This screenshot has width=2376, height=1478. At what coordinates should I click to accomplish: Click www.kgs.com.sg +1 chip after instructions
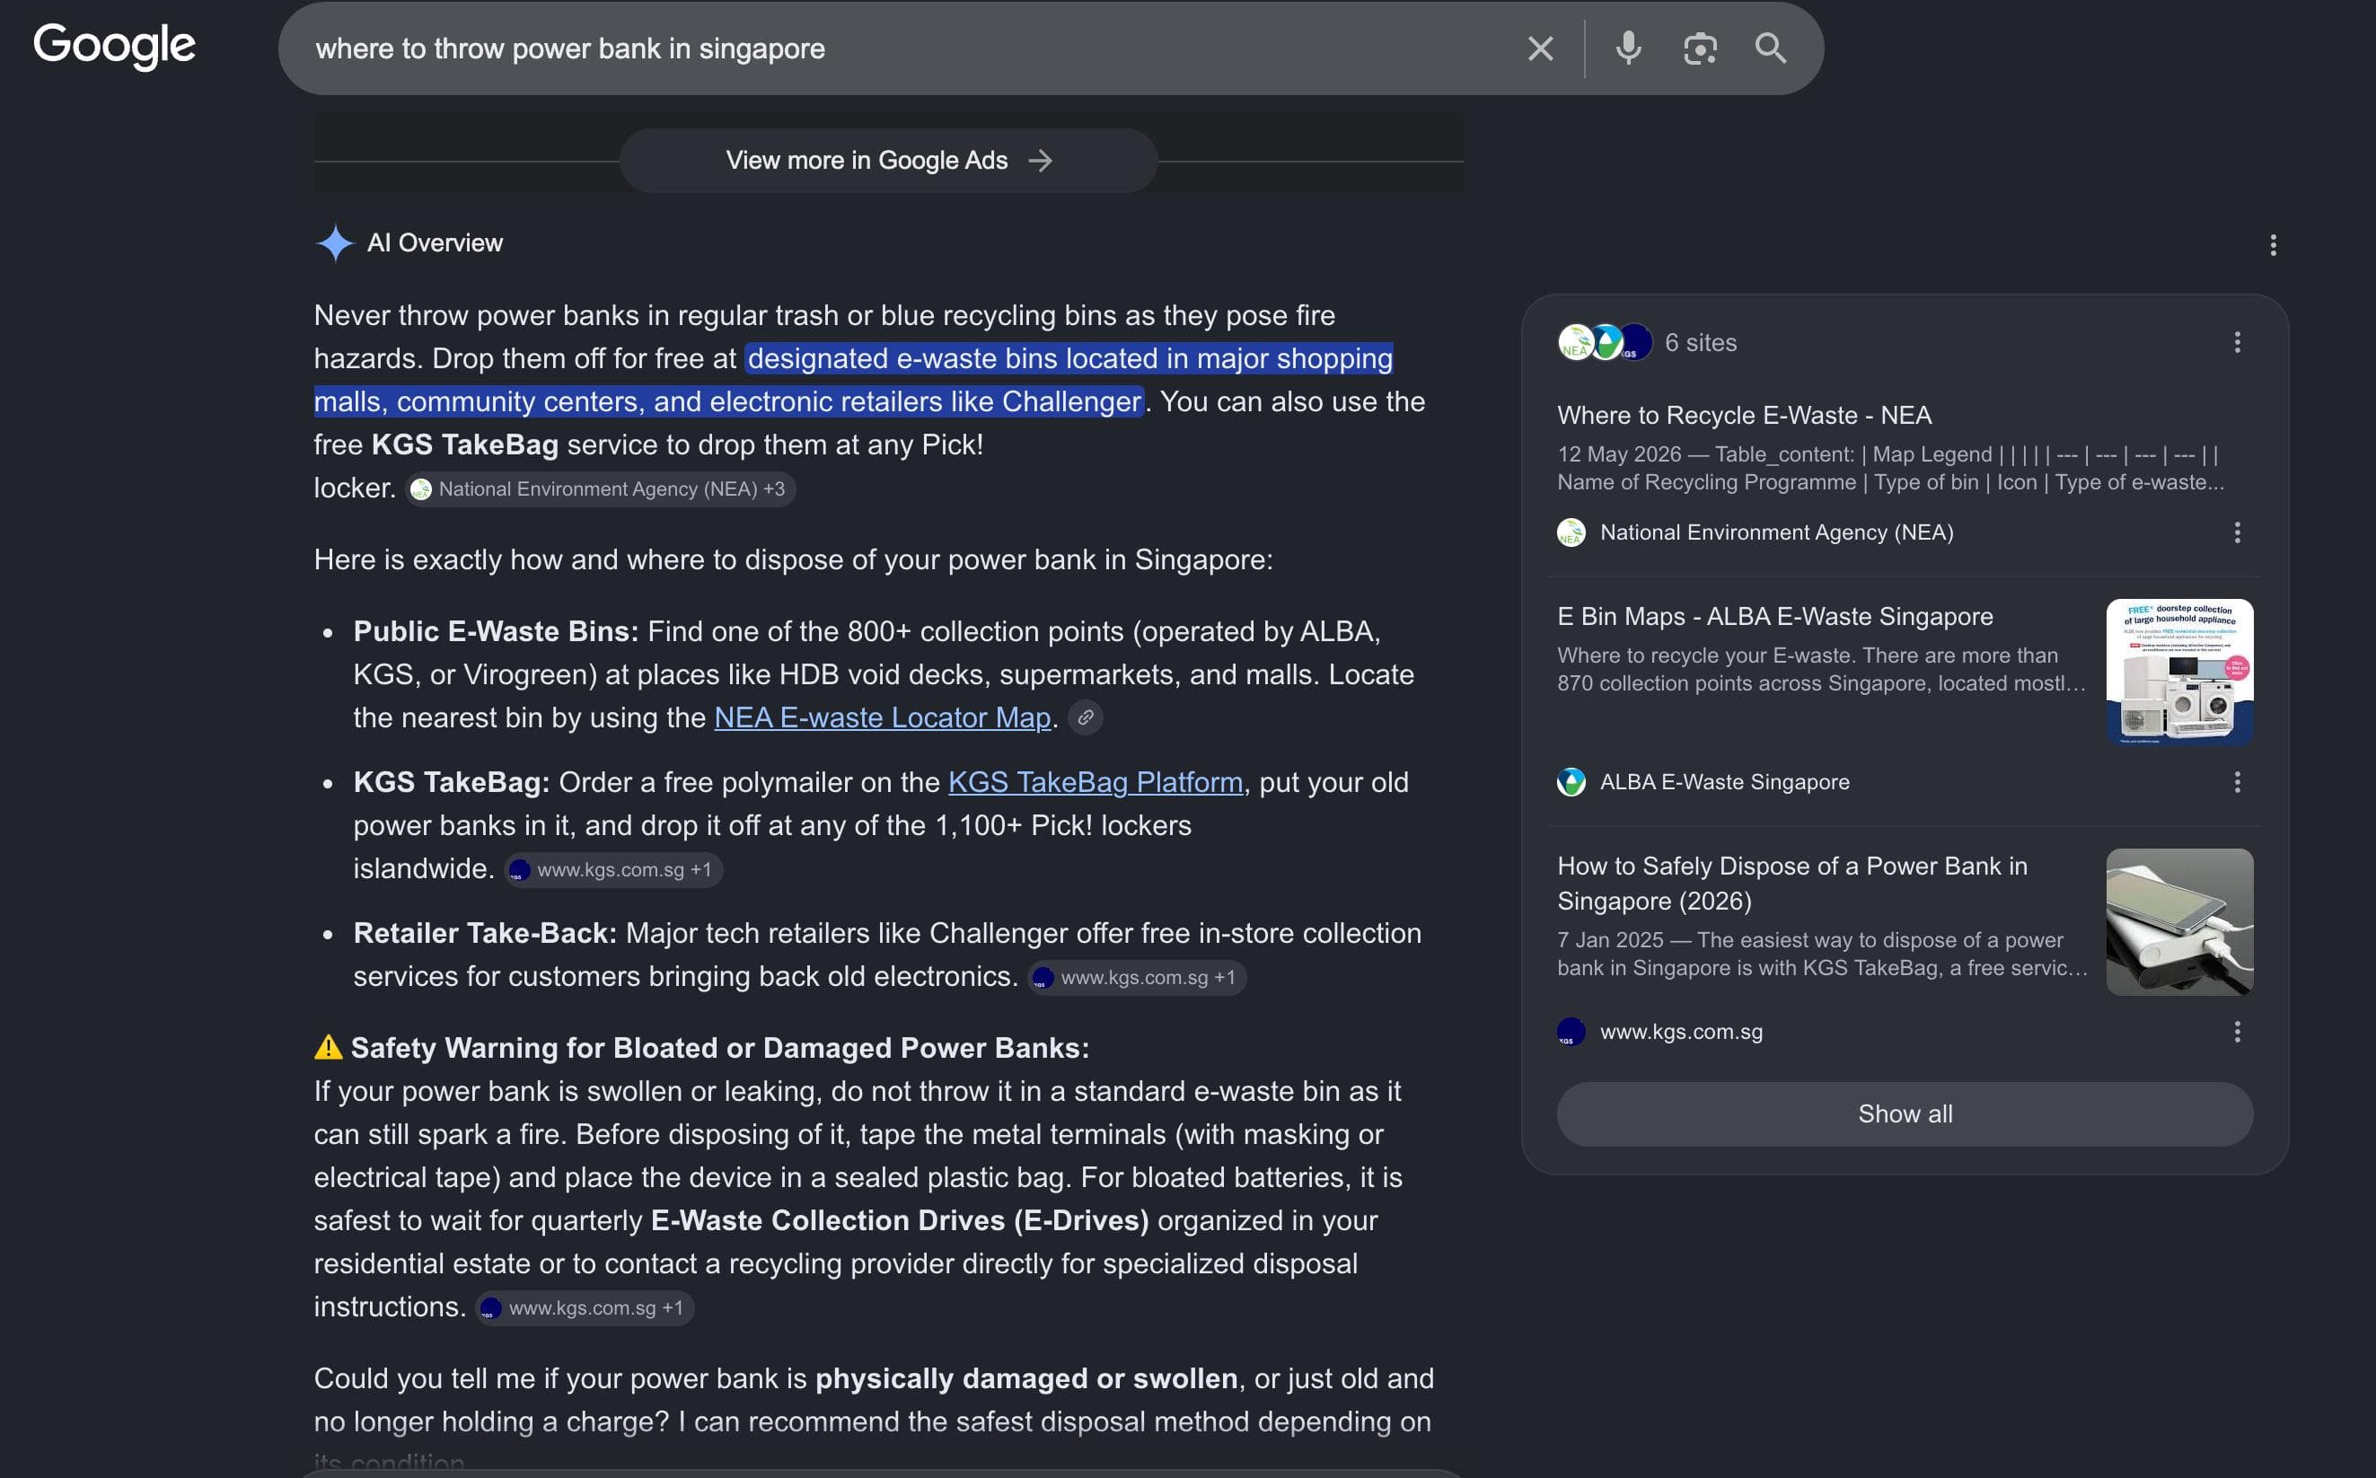click(585, 1308)
